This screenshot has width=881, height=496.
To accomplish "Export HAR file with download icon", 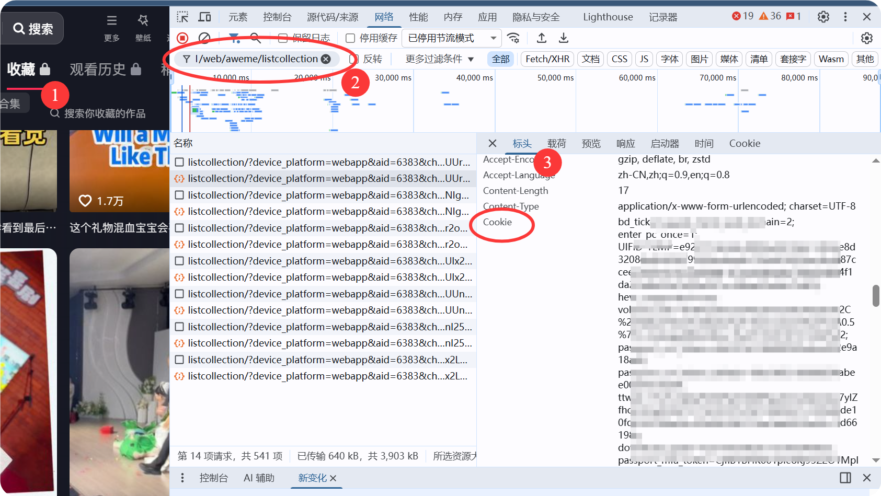I will (x=564, y=38).
